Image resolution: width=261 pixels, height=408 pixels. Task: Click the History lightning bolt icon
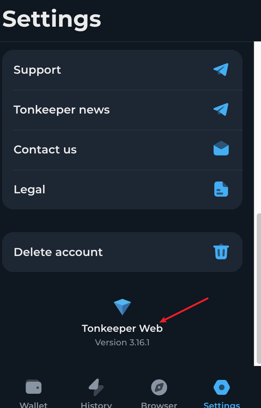96,387
